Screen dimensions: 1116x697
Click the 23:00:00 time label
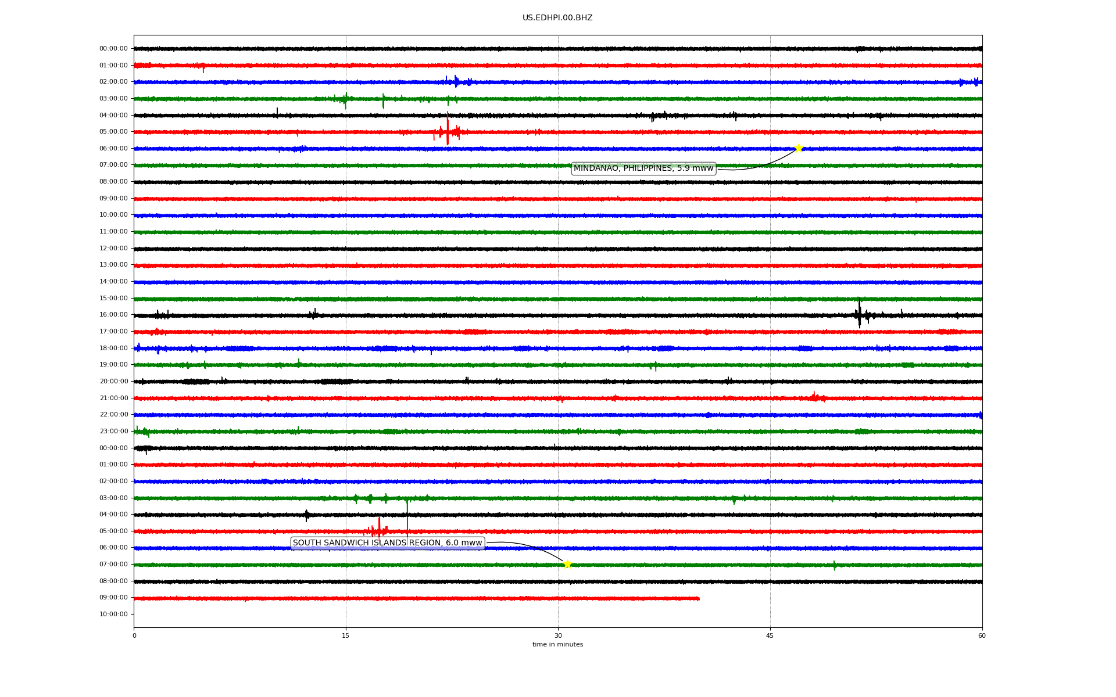(x=113, y=432)
